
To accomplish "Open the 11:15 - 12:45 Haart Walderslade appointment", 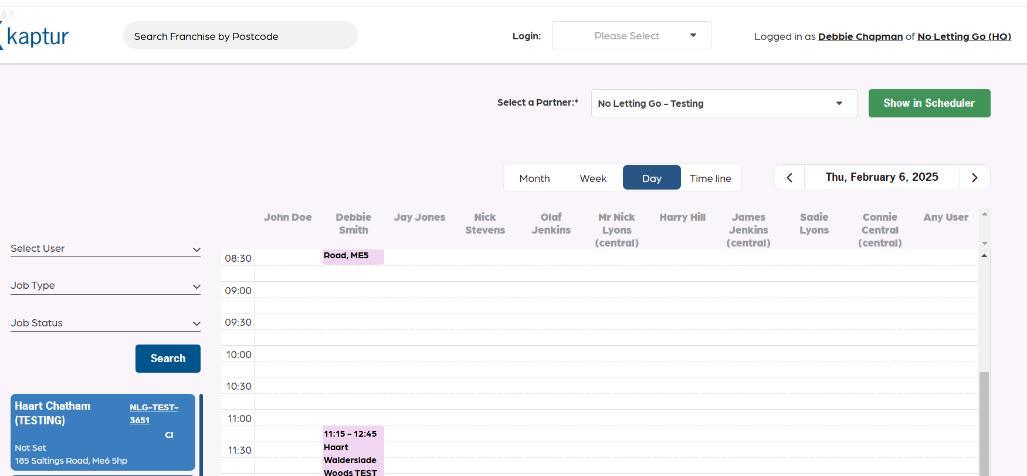I will tap(353, 451).
